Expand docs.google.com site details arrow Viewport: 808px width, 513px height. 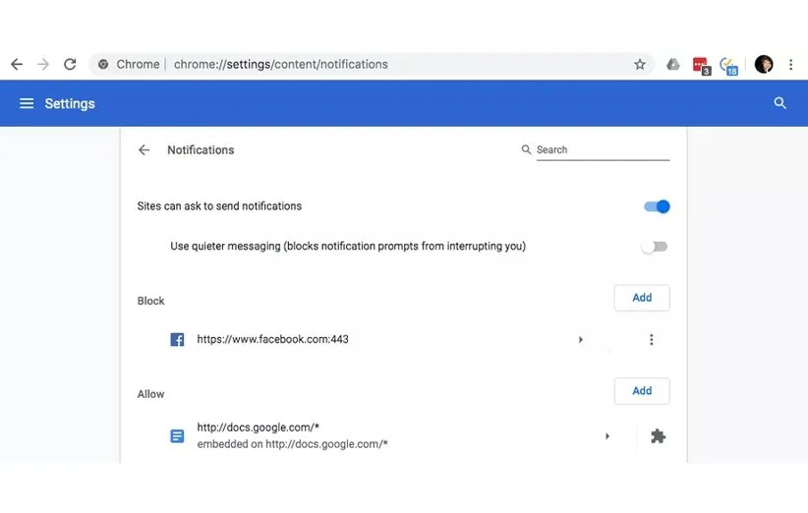(x=607, y=436)
